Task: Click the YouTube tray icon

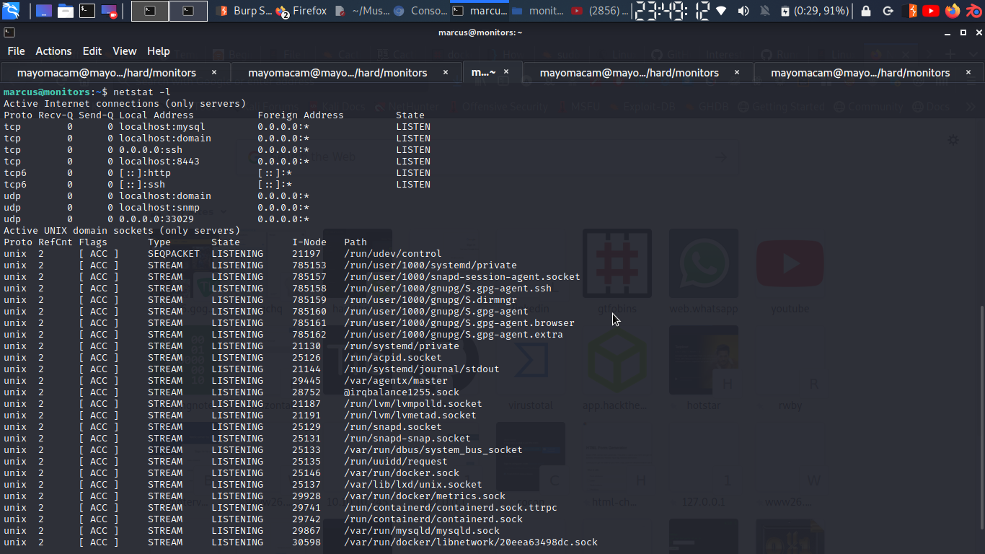Action: [931, 11]
